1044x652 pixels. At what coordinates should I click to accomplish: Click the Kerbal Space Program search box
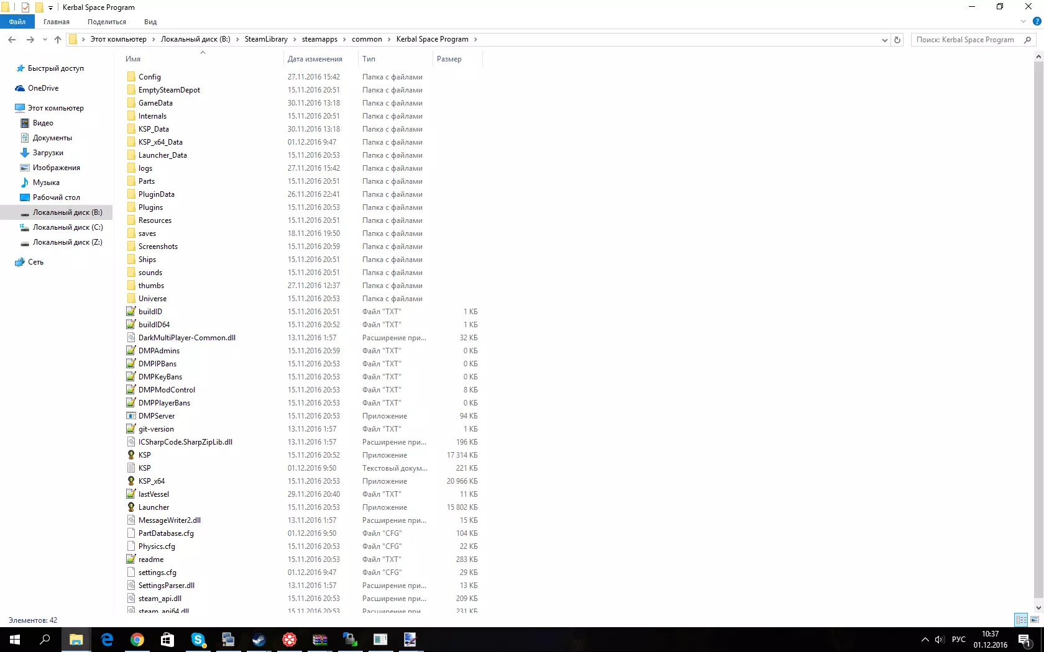[973, 40]
